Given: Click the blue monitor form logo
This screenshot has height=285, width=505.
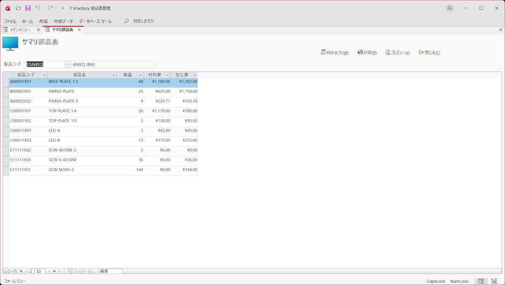Looking at the screenshot, I should pos(10,43).
